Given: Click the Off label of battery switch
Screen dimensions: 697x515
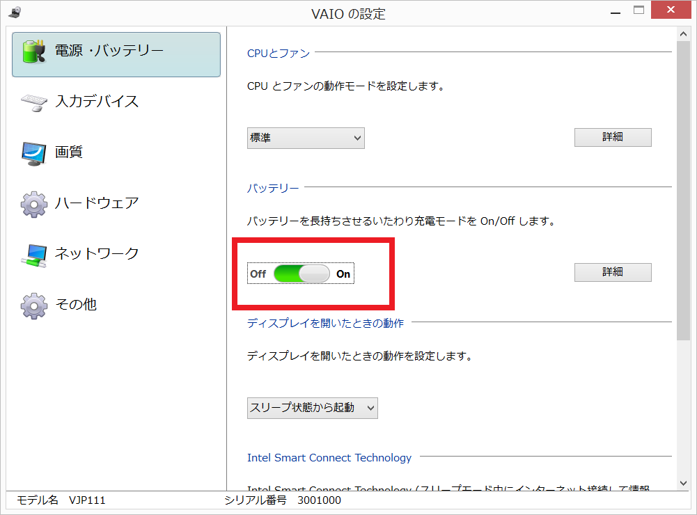Looking at the screenshot, I should point(258,274).
